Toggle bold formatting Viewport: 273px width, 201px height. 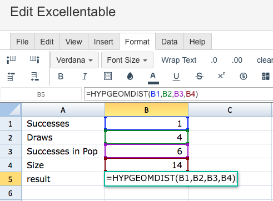coord(61,76)
